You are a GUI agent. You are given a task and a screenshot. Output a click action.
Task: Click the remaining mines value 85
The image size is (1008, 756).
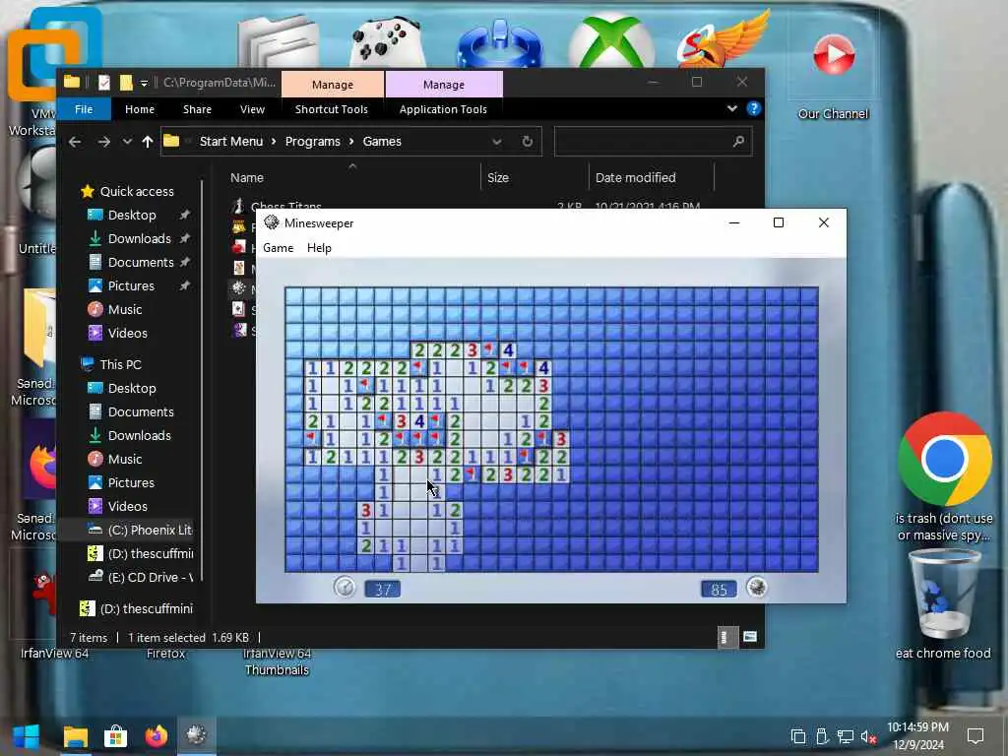719,589
